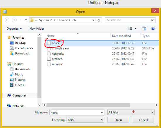Go back using the Back arrow button
The width and height of the screenshot is (161, 128).
(x=7, y=20)
